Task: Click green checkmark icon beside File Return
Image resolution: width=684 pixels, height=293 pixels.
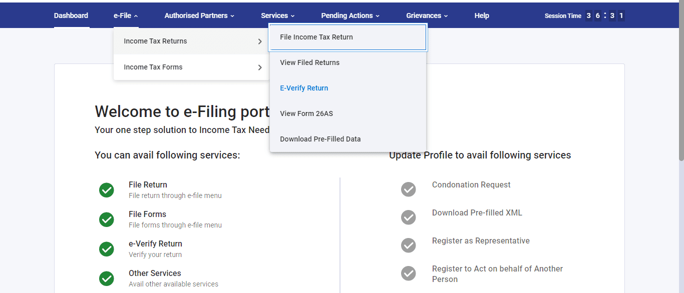Action: point(106,190)
